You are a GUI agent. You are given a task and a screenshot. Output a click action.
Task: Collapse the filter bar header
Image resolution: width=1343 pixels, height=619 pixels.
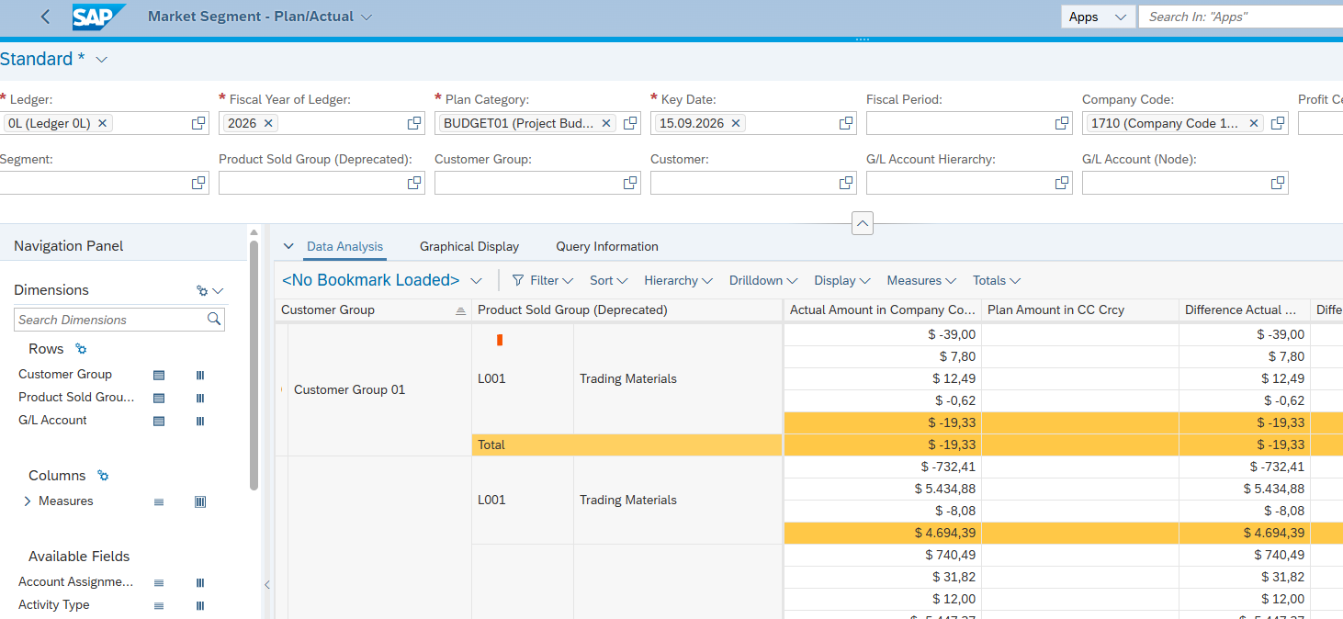[863, 223]
